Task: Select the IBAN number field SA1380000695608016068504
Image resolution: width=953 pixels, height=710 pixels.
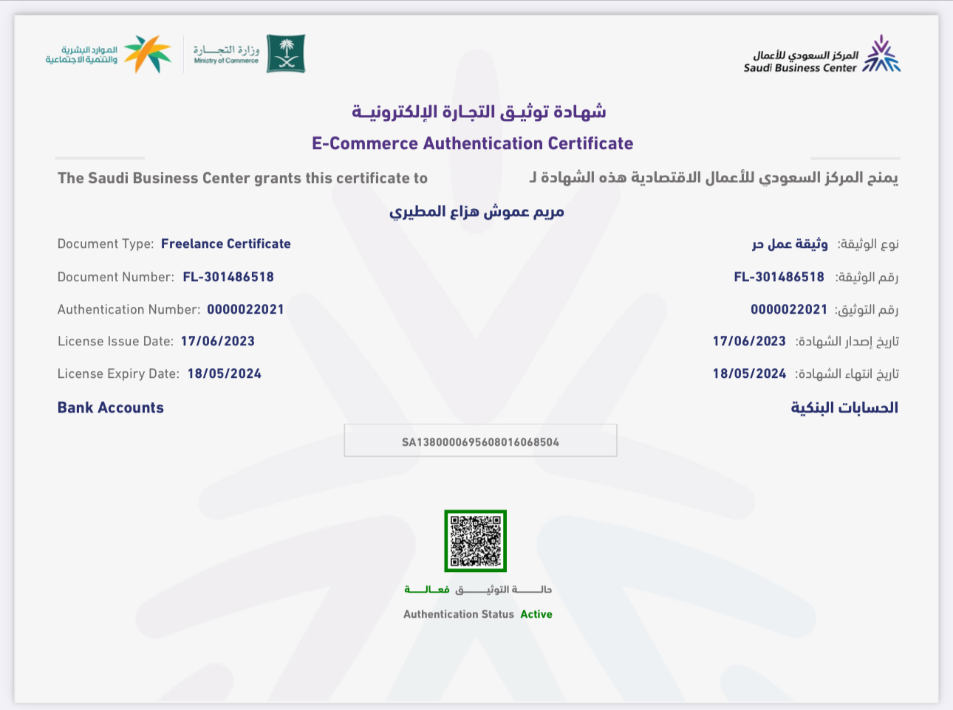Action: point(480,441)
